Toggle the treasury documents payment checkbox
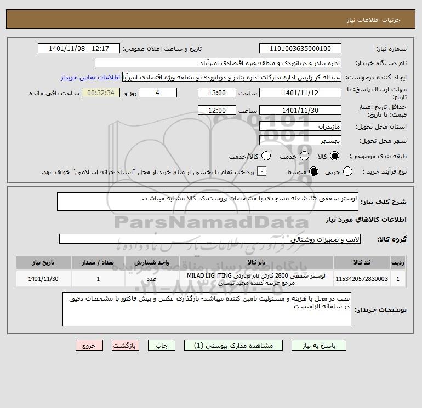 point(261,171)
